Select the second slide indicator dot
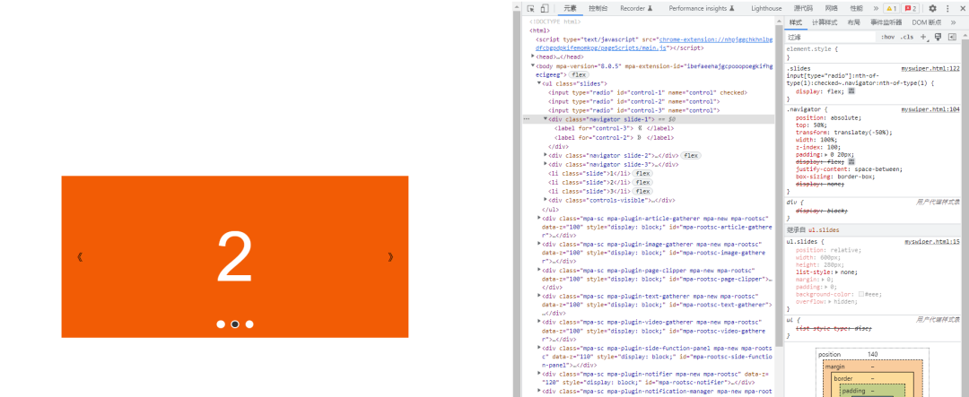 235,324
